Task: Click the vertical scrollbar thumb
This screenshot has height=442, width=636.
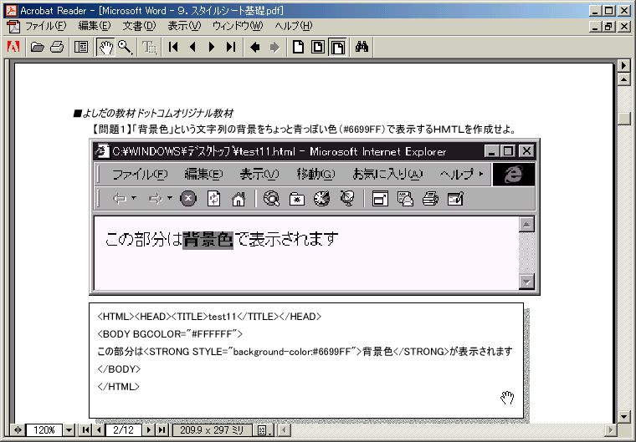Action: [623, 119]
